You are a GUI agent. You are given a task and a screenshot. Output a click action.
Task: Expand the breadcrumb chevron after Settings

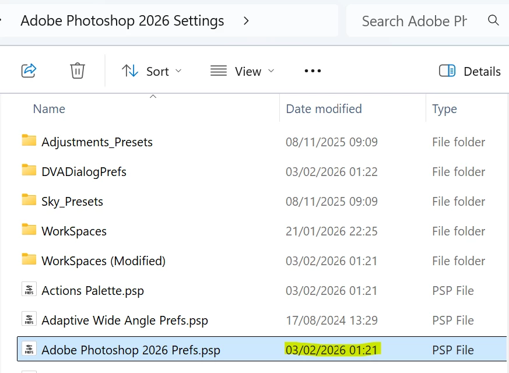(x=246, y=21)
